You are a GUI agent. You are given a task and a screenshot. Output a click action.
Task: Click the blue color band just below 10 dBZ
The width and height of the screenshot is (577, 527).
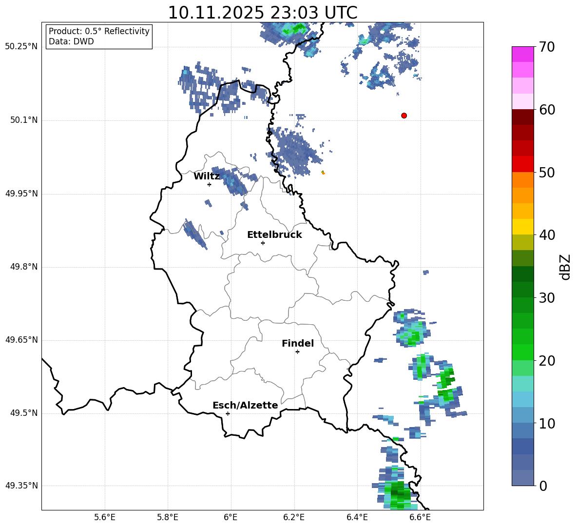coord(522,430)
